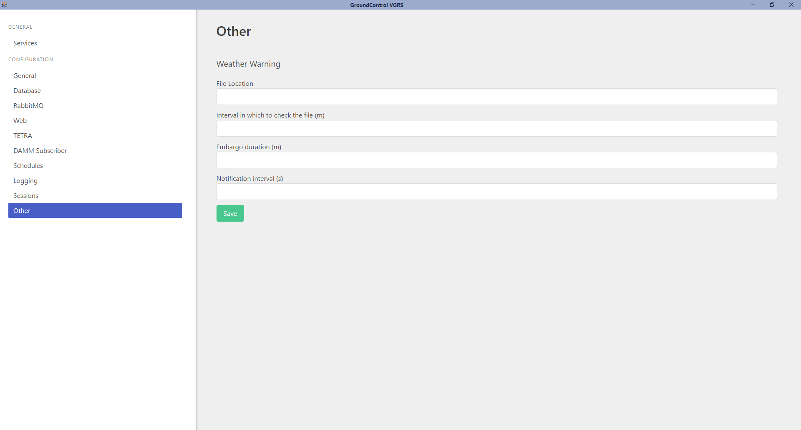Show the Schedules configuration
Viewport: 801px width, 430px height.
(x=28, y=166)
